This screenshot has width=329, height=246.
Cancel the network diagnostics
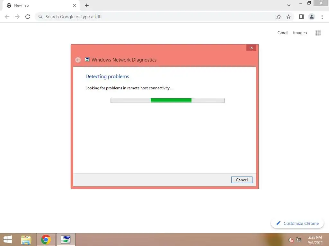coord(242,180)
